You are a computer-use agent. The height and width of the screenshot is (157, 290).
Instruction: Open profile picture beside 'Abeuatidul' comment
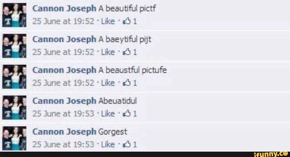[x=14, y=107]
